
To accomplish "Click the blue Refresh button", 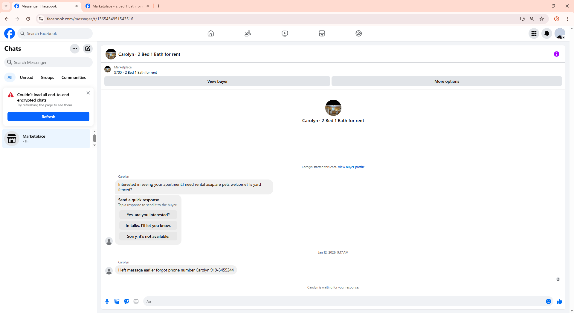I will [x=48, y=117].
